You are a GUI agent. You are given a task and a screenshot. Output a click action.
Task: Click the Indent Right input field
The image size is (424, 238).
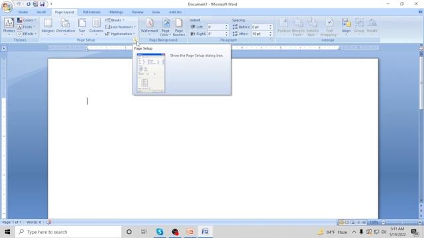tap(215, 34)
